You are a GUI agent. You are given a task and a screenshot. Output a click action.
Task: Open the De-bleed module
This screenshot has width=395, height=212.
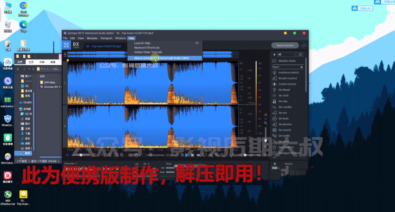click(x=284, y=90)
